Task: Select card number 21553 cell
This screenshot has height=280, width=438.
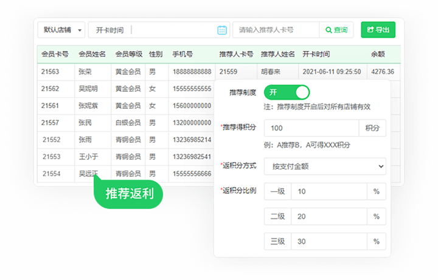Action: [x=51, y=157]
